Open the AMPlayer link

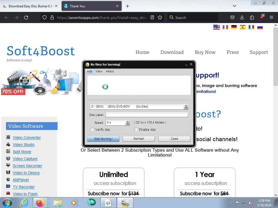[21, 180]
